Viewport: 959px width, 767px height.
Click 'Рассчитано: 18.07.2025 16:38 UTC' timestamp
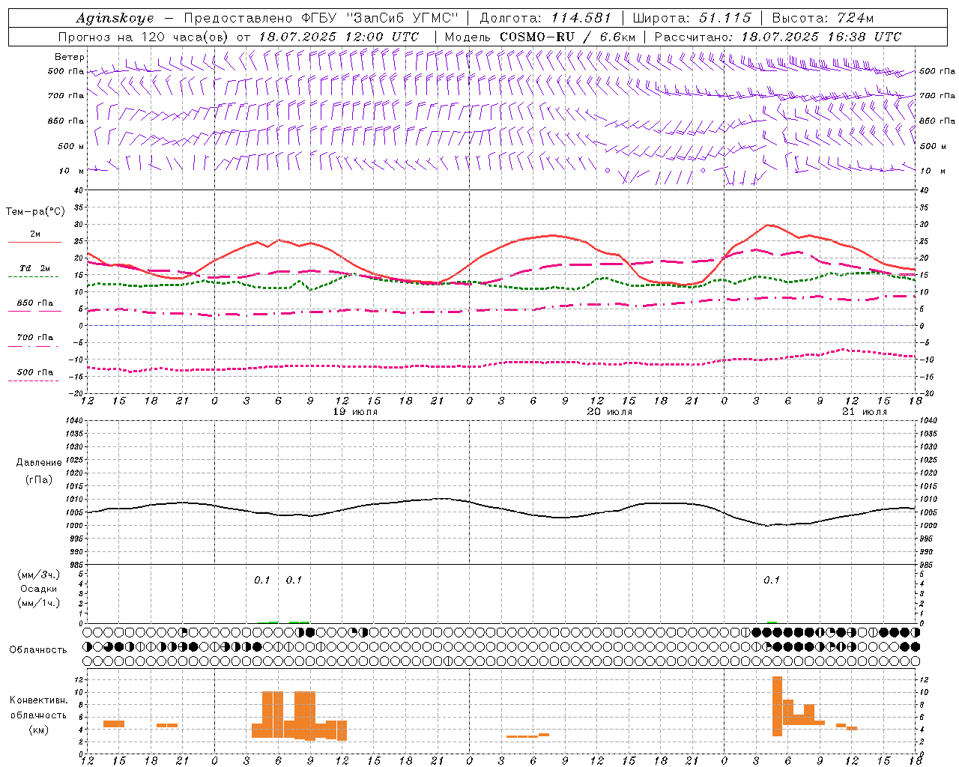(x=778, y=37)
